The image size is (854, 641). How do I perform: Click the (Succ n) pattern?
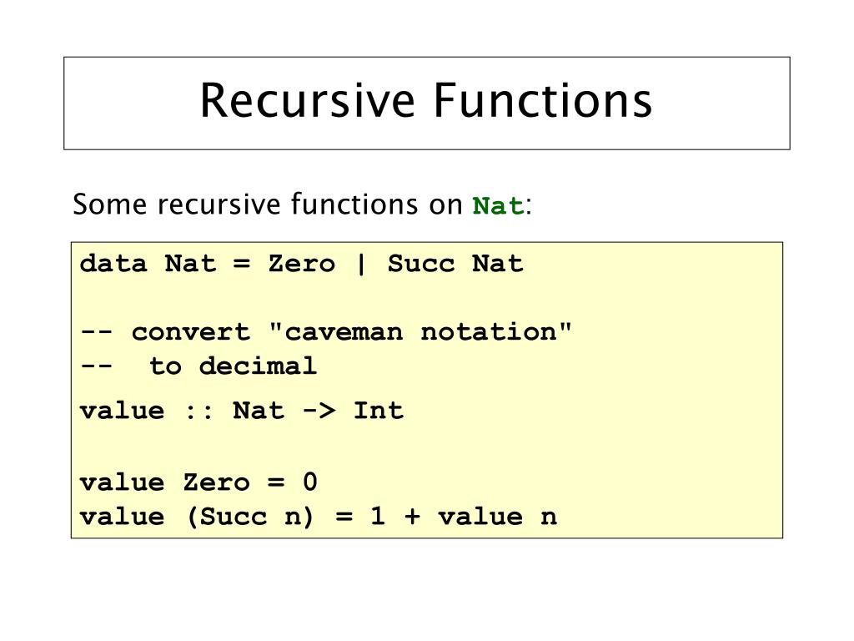[250, 516]
